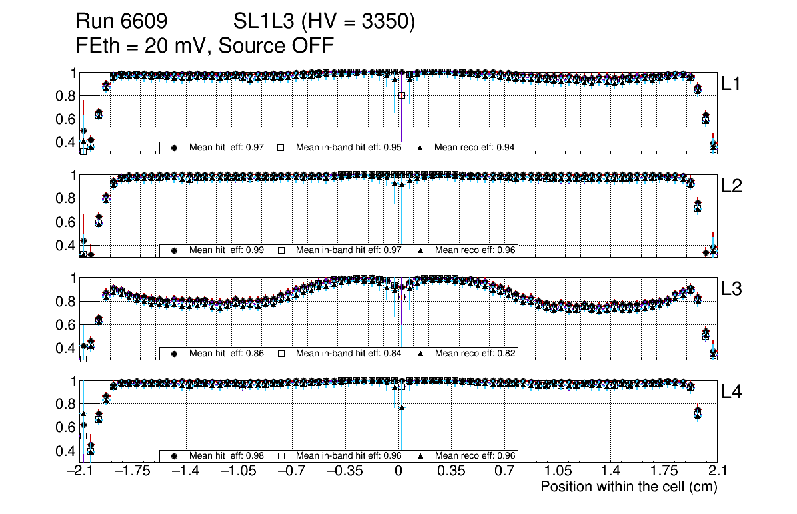Click the black triangle marker in L4 legend
Viewport: 797px width, 514px height.
click(421, 456)
